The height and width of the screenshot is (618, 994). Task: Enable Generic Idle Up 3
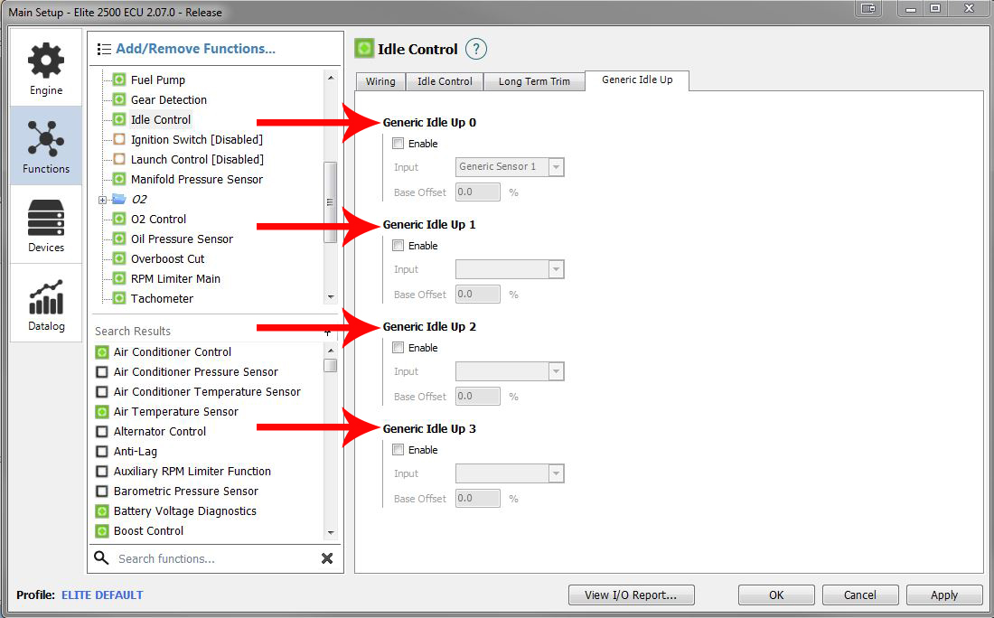pos(399,449)
